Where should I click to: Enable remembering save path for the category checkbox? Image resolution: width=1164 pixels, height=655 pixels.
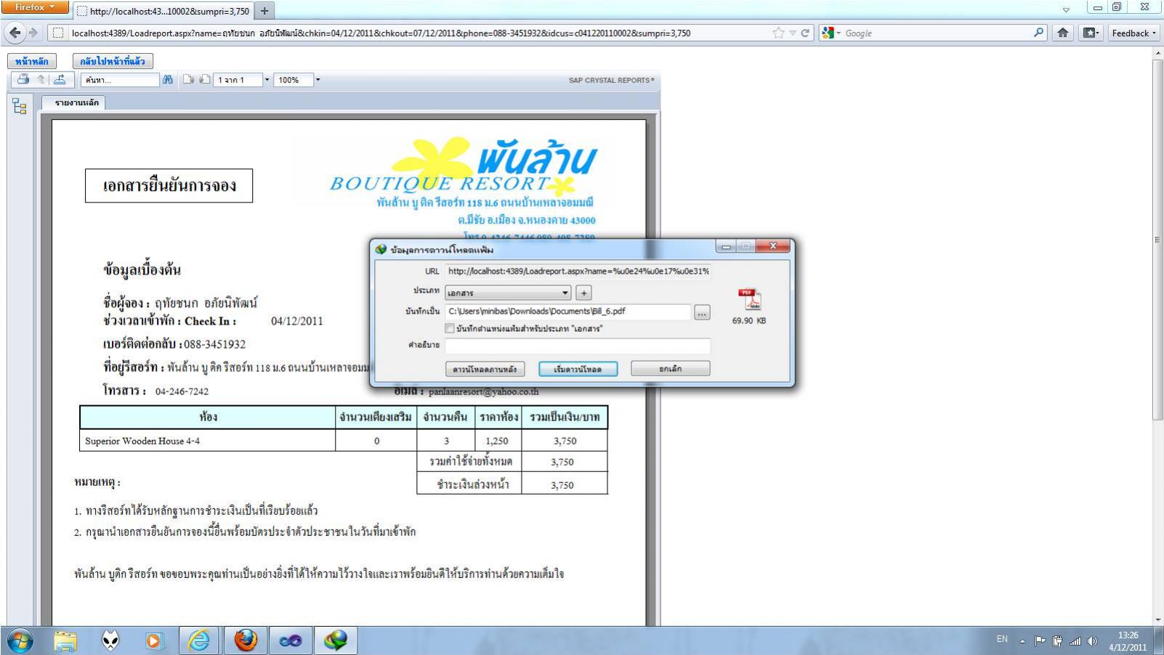click(x=450, y=328)
